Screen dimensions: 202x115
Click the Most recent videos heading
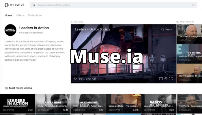20,88
